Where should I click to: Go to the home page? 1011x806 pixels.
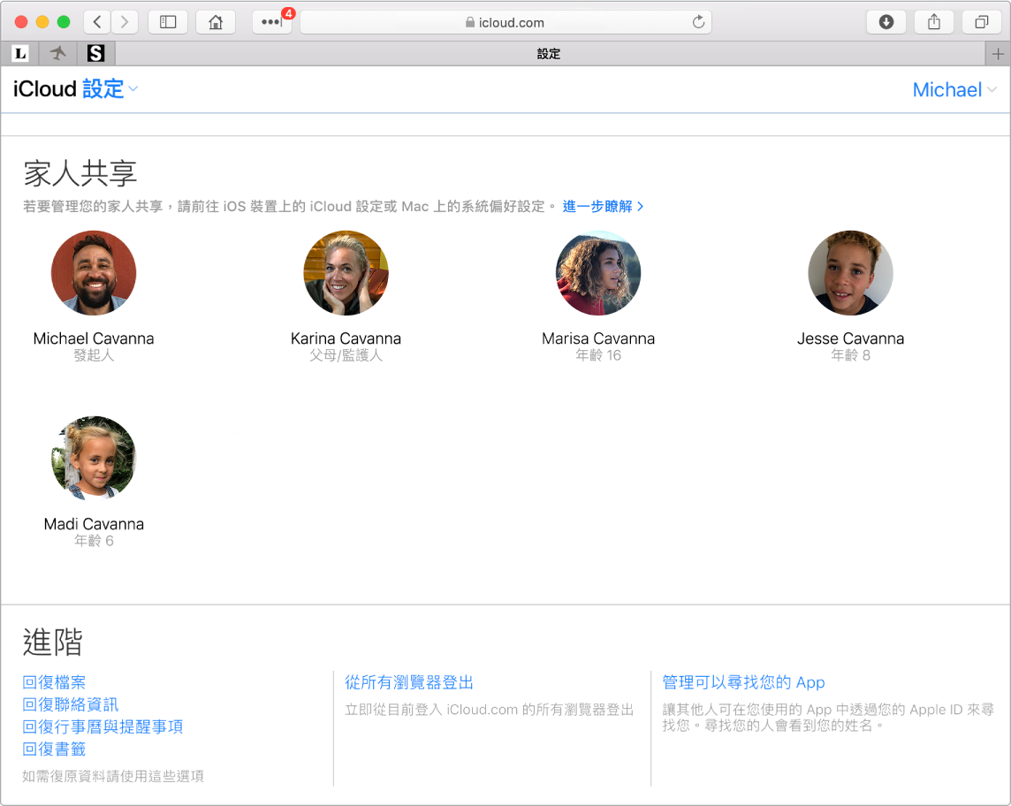[x=216, y=21]
